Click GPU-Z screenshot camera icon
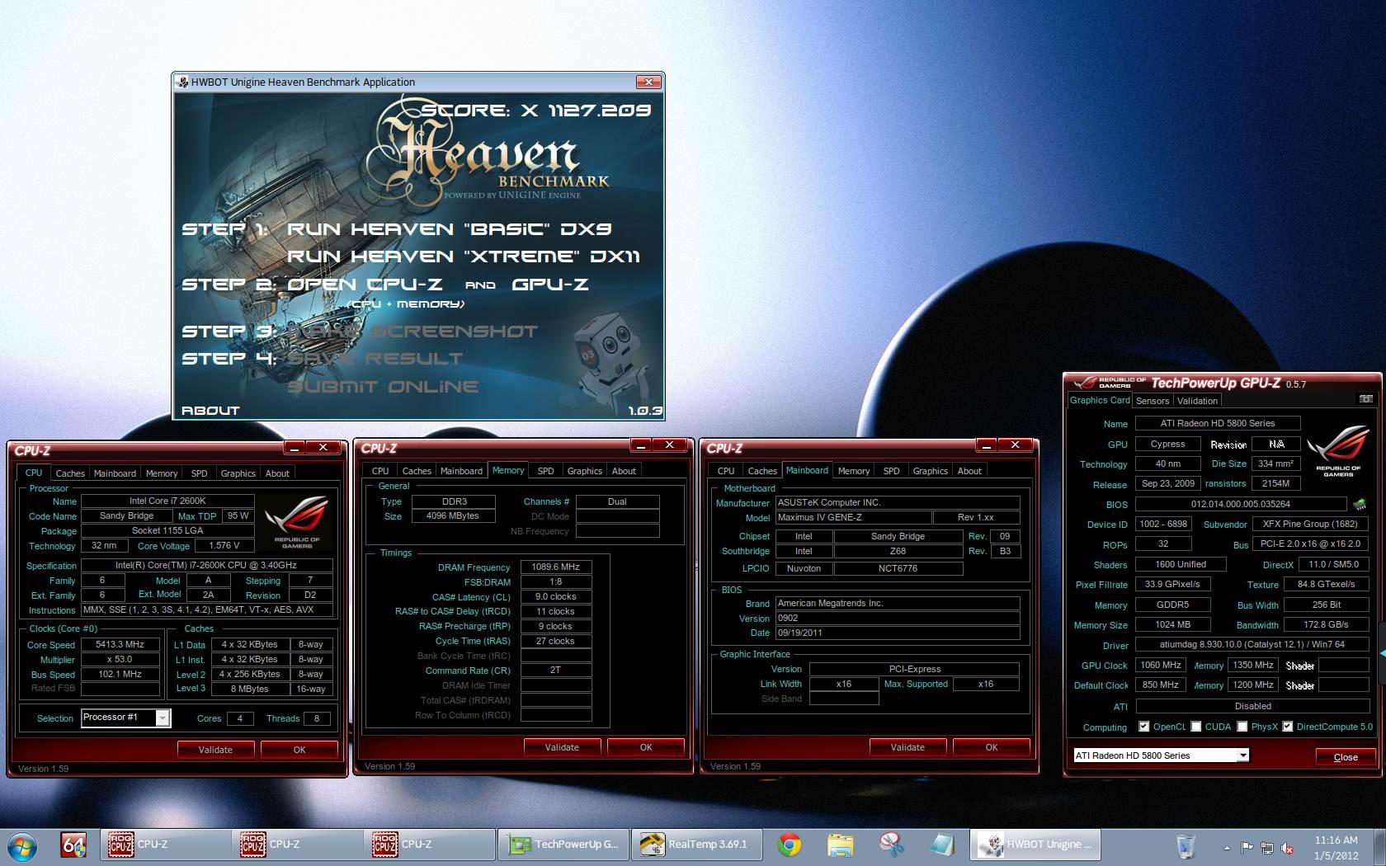The image size is (1386, 866). (x=1365, y=399)
